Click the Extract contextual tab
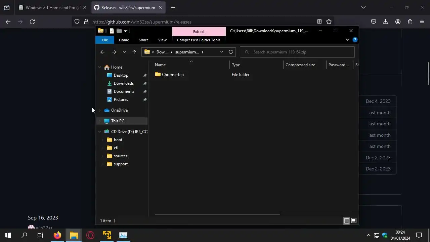Screen dimensions: 430x242 pyautogui.click(x=199, y=32)
